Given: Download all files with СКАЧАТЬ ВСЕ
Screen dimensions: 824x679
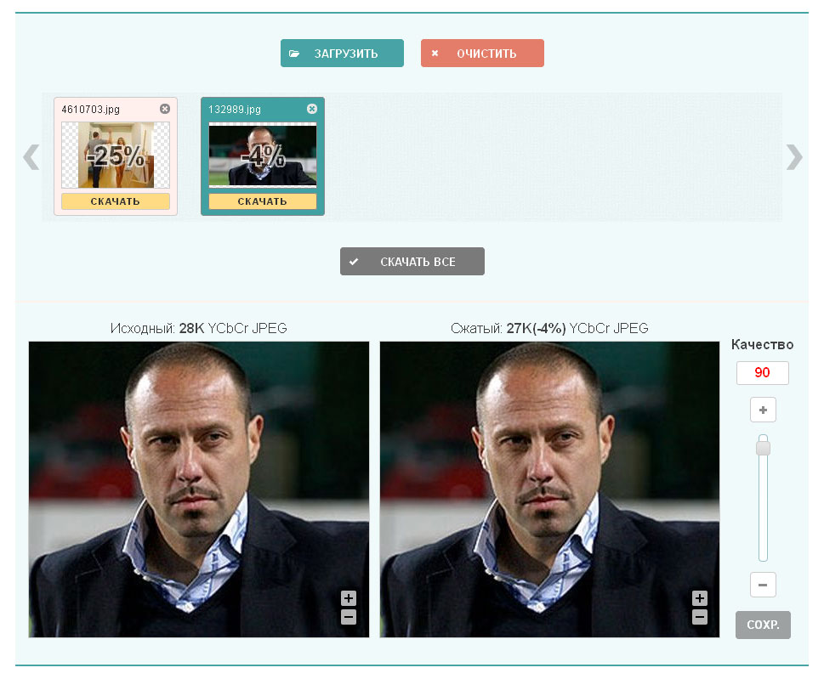Looking at the screenshot, I should pos(412,262).
